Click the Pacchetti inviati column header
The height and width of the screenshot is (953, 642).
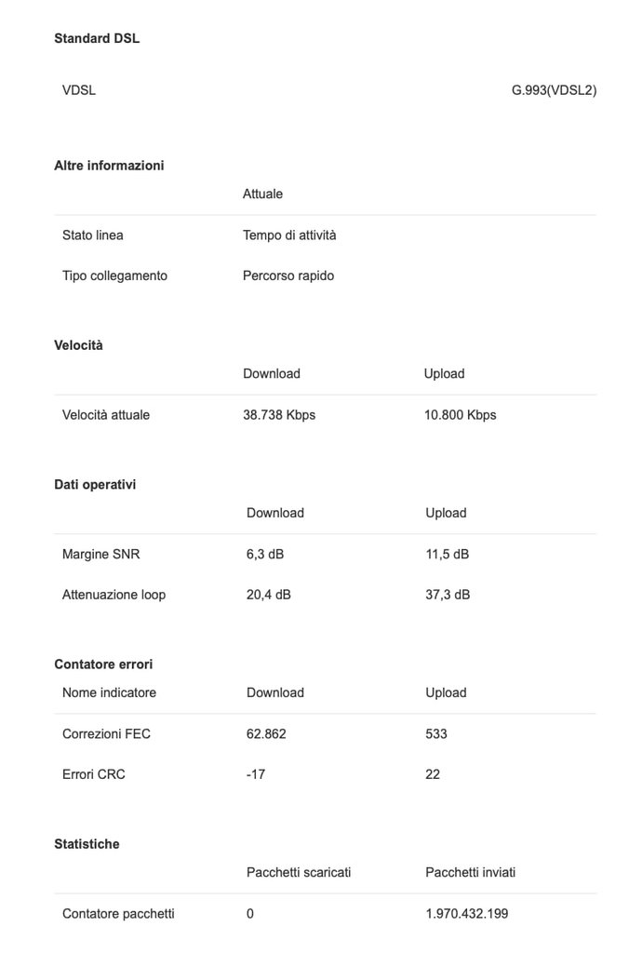470,872
